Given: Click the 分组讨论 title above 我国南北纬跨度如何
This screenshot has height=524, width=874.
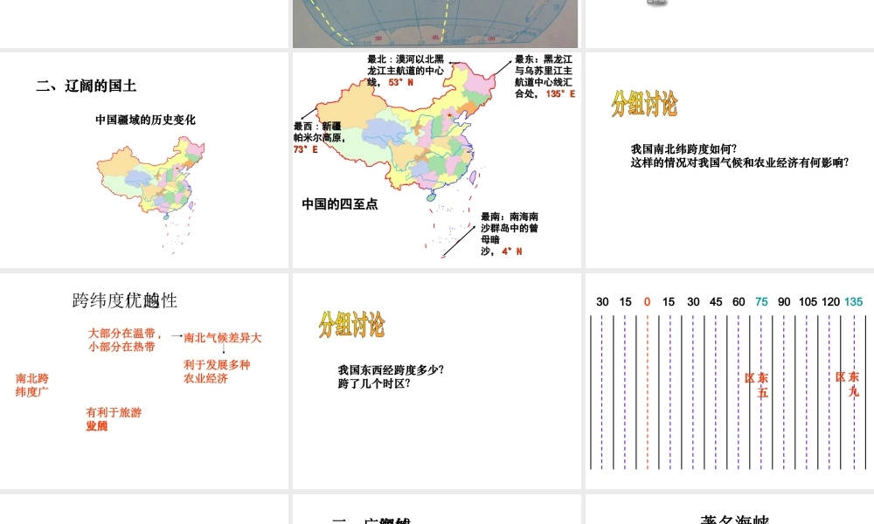Looking at the screenshot, I should [x=644, y=104].
